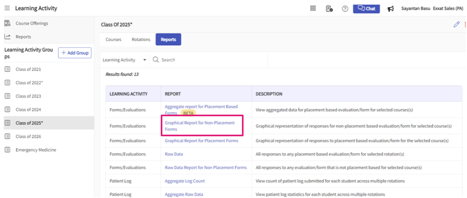Click the report Search input field

[209, 60]
